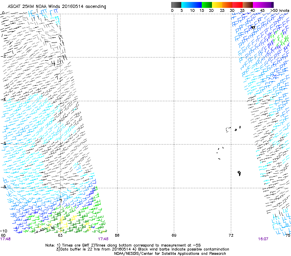291x256 pixels.
Task: Click the '63' longitude axis label
Action: (60, 236)
